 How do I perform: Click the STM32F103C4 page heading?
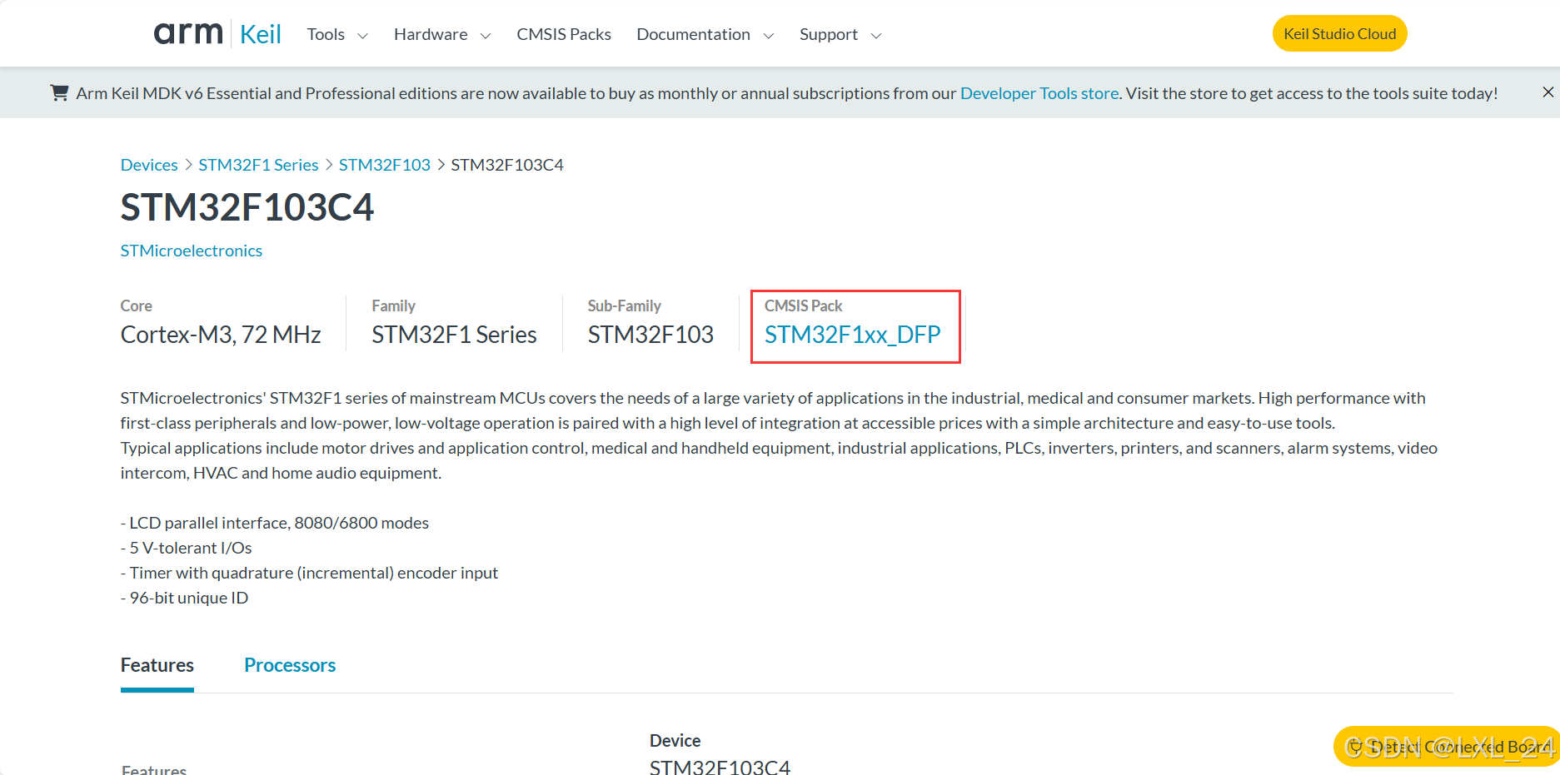[x=247, y=207]
